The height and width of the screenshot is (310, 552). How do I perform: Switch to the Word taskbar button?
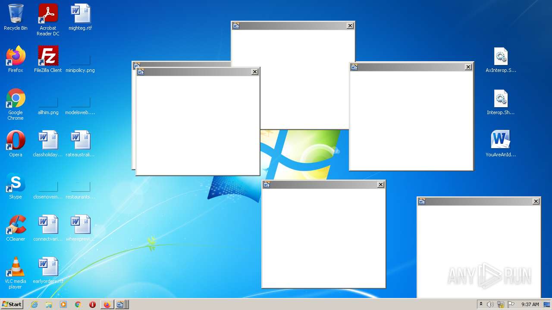121,304
